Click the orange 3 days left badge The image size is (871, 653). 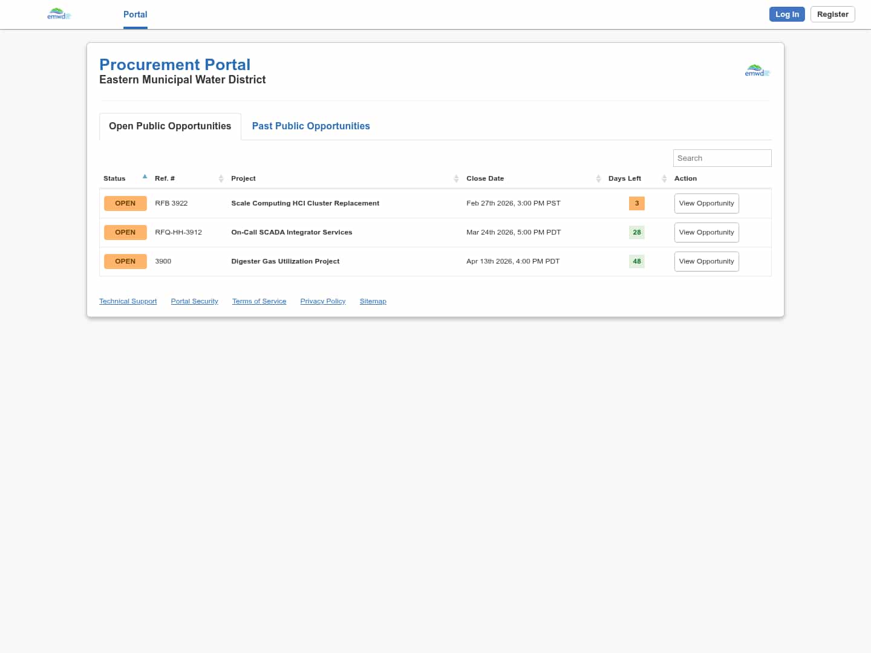(x=636, y=203)
